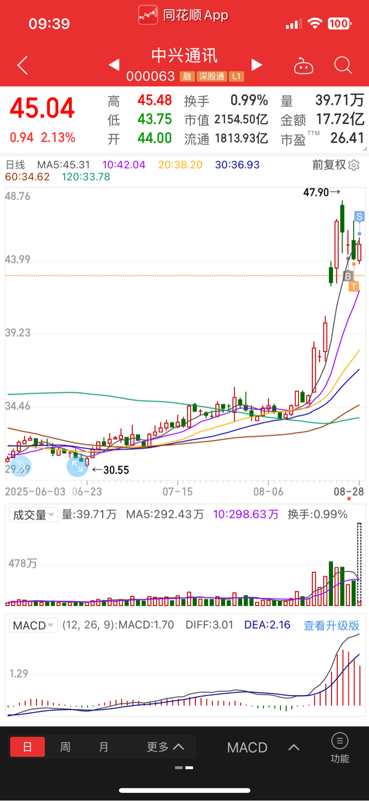Screen dimensions: 369x801
Task: Switch to 周 weekly chart tab
Action: (65, 747)
